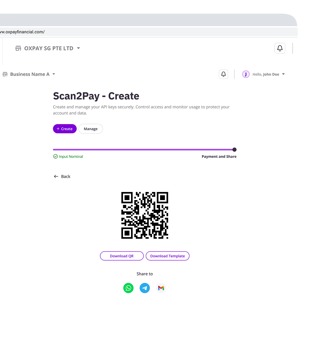This screenshot has width=311, height=348.
Task: Open notifications bell beside John Doe avatar
Action: pyautogui.click(x=223, y=74)
